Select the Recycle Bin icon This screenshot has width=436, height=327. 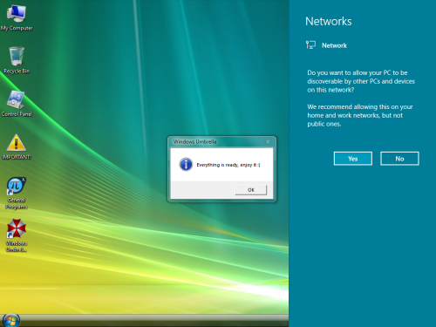pos(17,60)
